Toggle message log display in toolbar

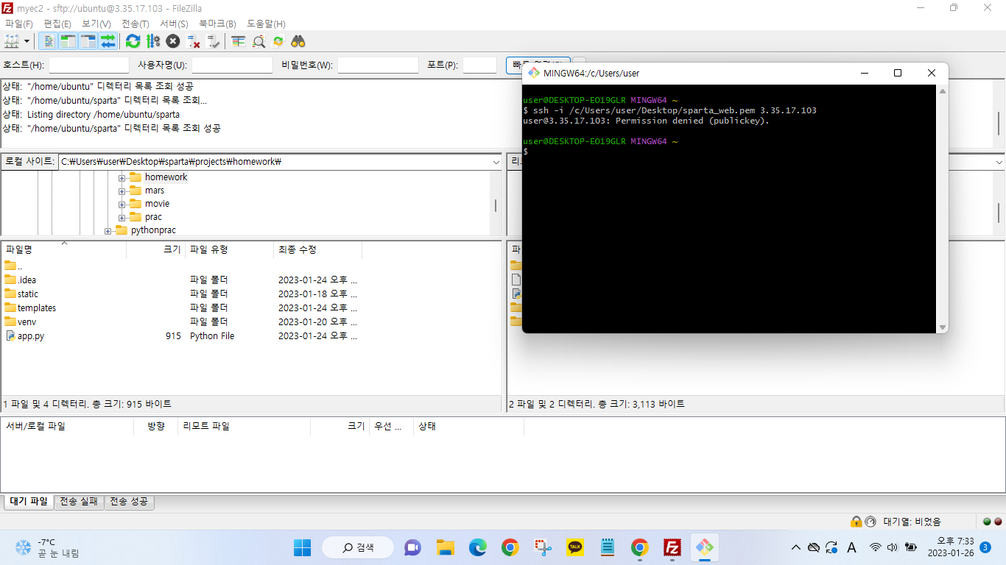[x=48, y=41]
